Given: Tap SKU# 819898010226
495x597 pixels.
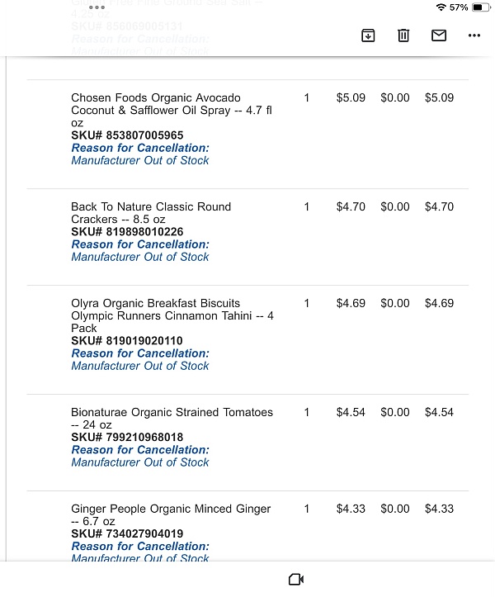Looking at the screenshot, I should point(127,231).
